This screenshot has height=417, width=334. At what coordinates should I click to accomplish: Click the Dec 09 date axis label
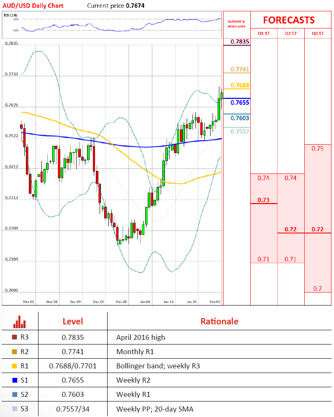[x=75, y=302]
